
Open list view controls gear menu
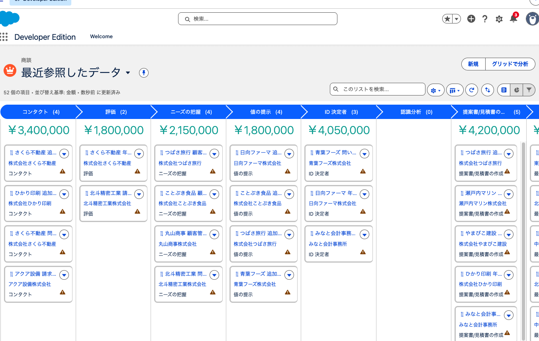(x=435, y=90)
